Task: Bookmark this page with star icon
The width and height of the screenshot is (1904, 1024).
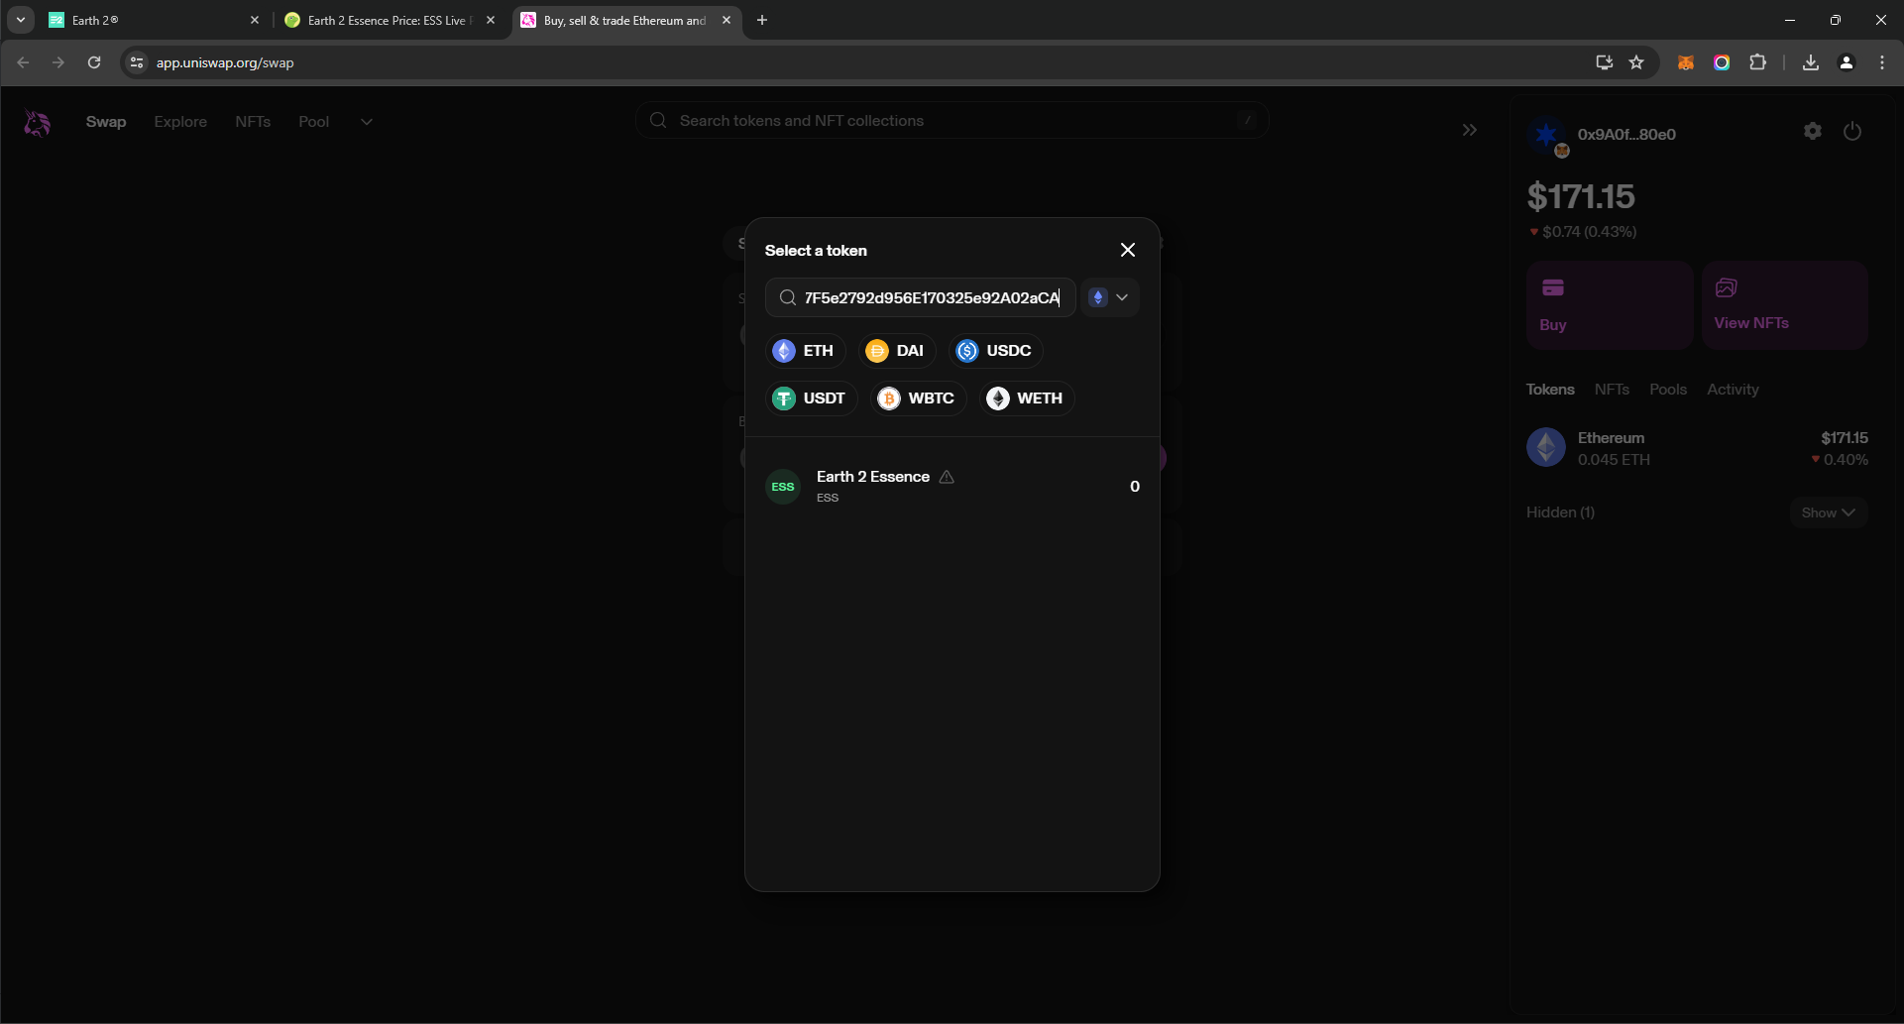Action: pyautogui.click(x=1636, y=62)
